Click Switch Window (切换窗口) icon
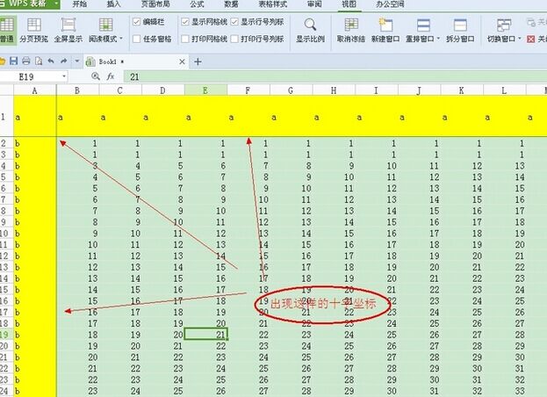This screenshot has width=547, height=397. 504,25
